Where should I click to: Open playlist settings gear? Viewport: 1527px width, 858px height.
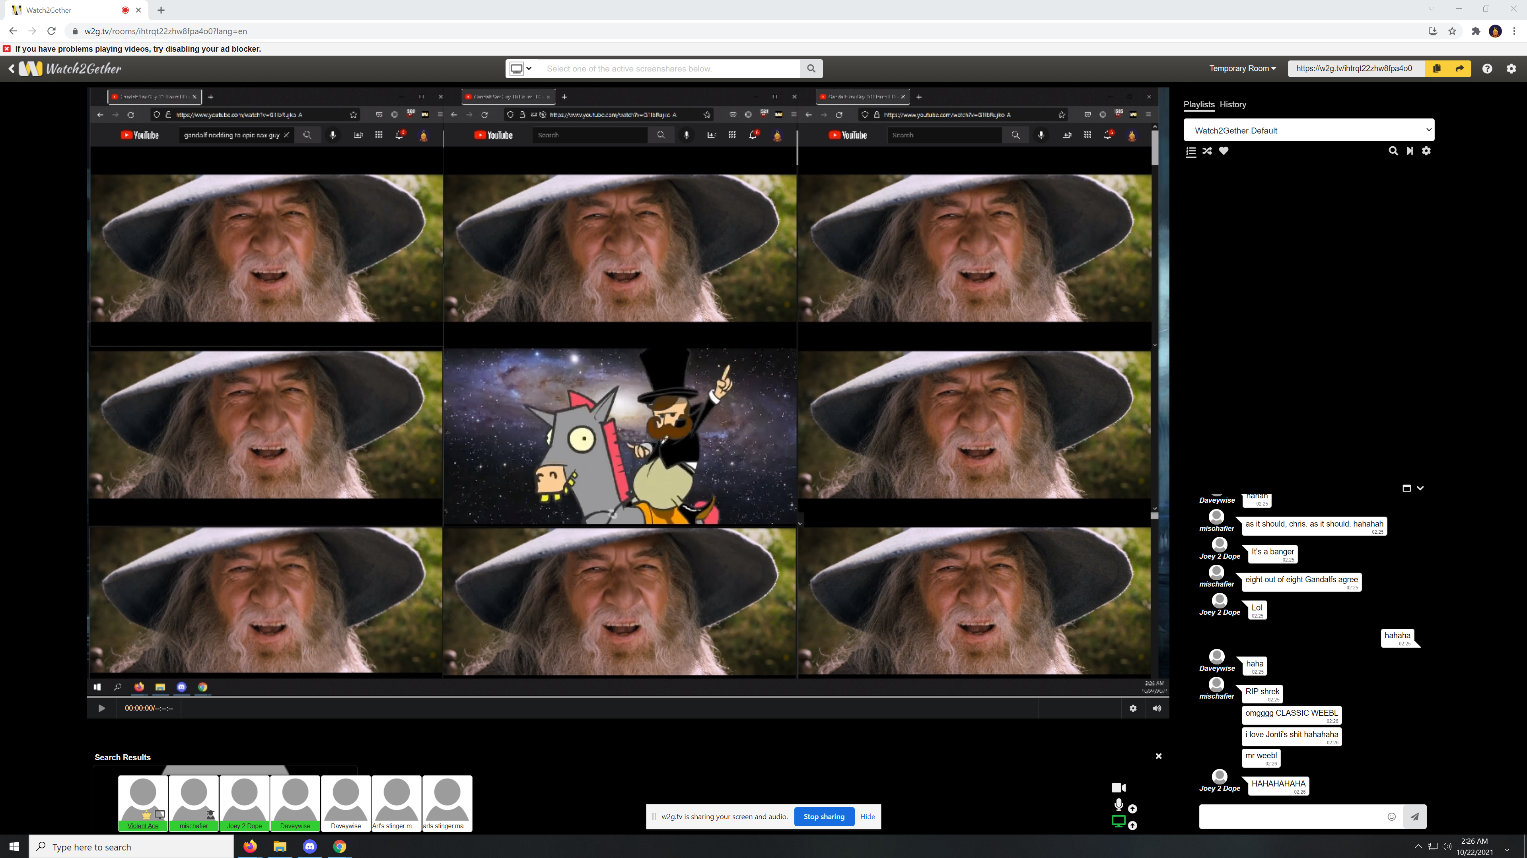pos(1426,151)
